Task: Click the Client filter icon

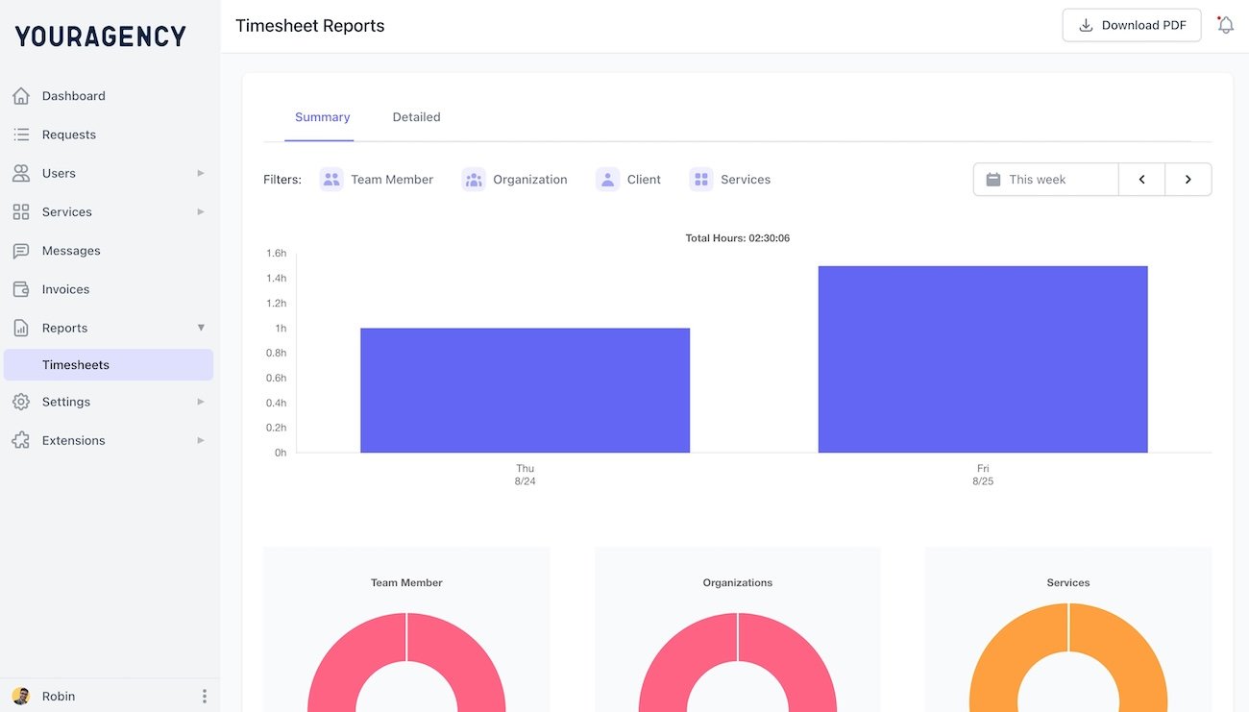Action: [x=607, y=179]
